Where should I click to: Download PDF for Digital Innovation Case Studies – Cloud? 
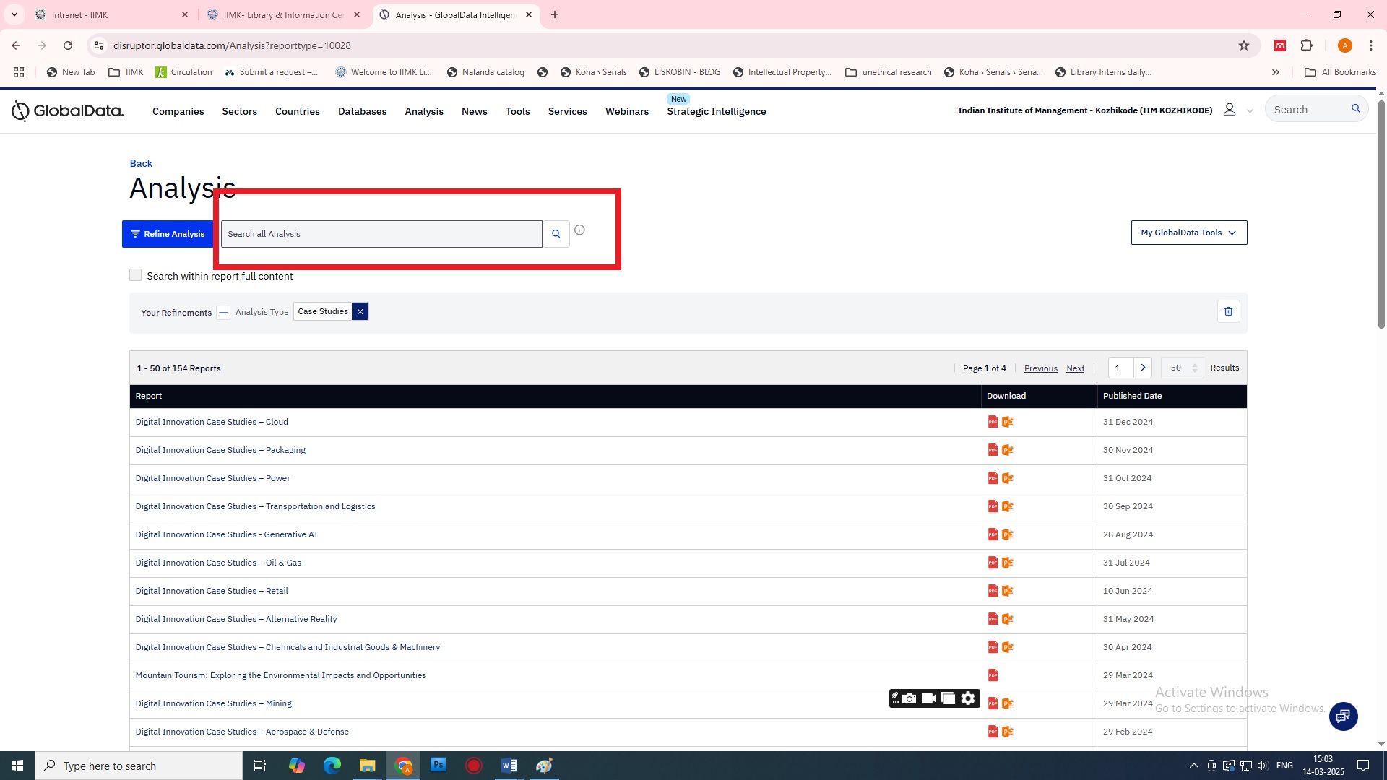[x=993, y=422]
